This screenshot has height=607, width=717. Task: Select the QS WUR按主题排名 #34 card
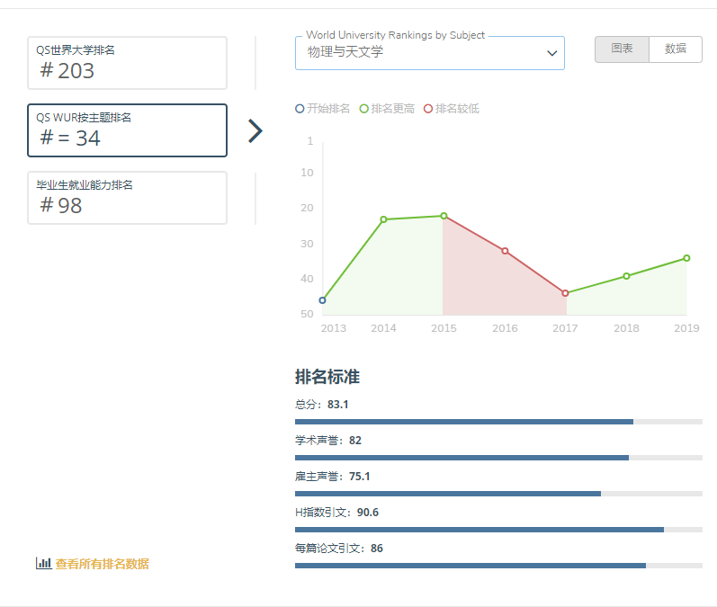coord(127,130)
